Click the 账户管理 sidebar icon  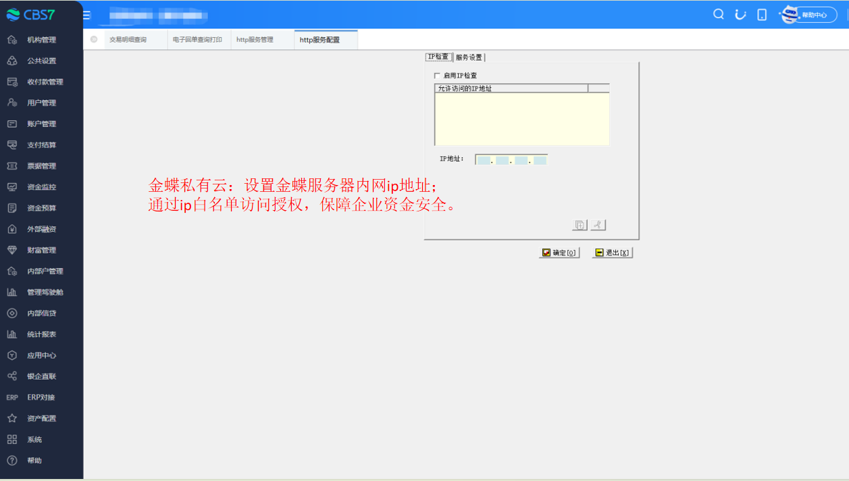point(12,124)
